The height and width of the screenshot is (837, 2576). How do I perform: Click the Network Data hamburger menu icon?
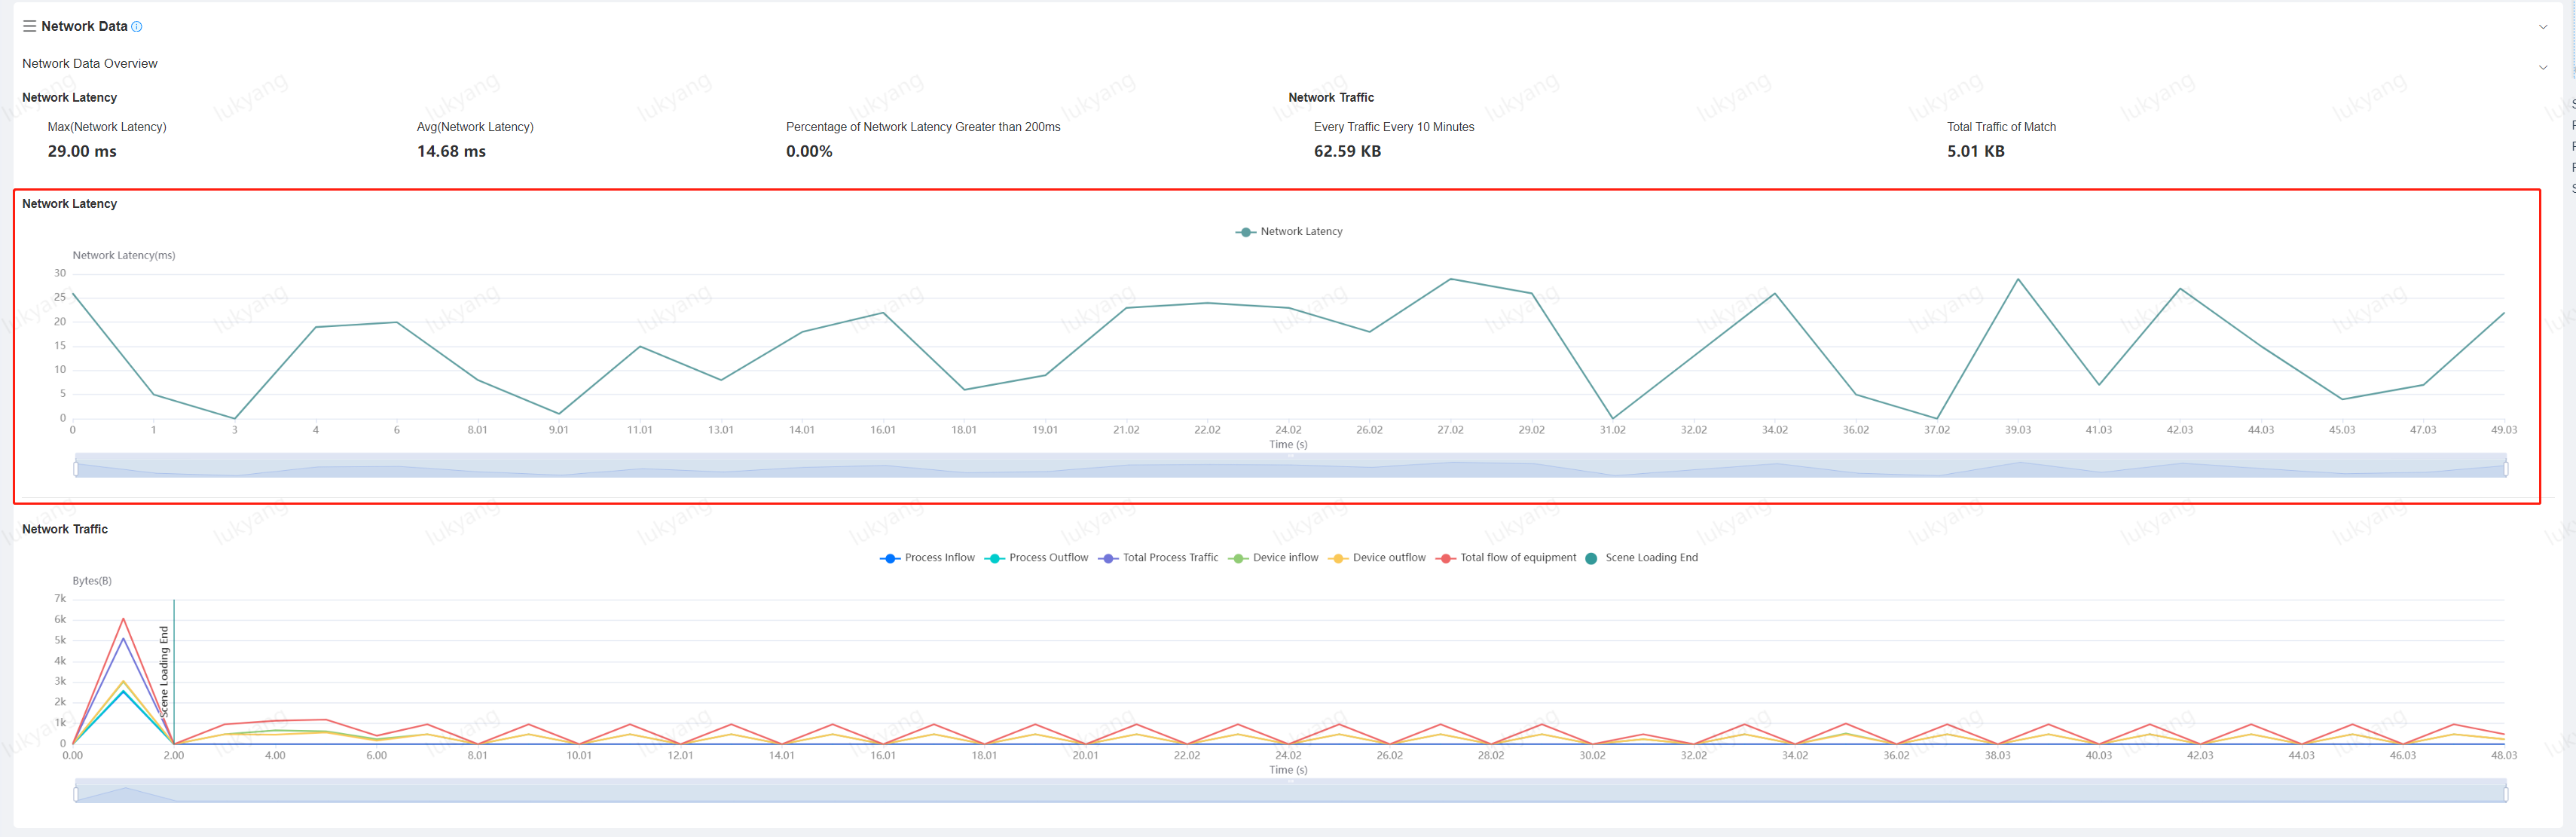click(29, 26)
